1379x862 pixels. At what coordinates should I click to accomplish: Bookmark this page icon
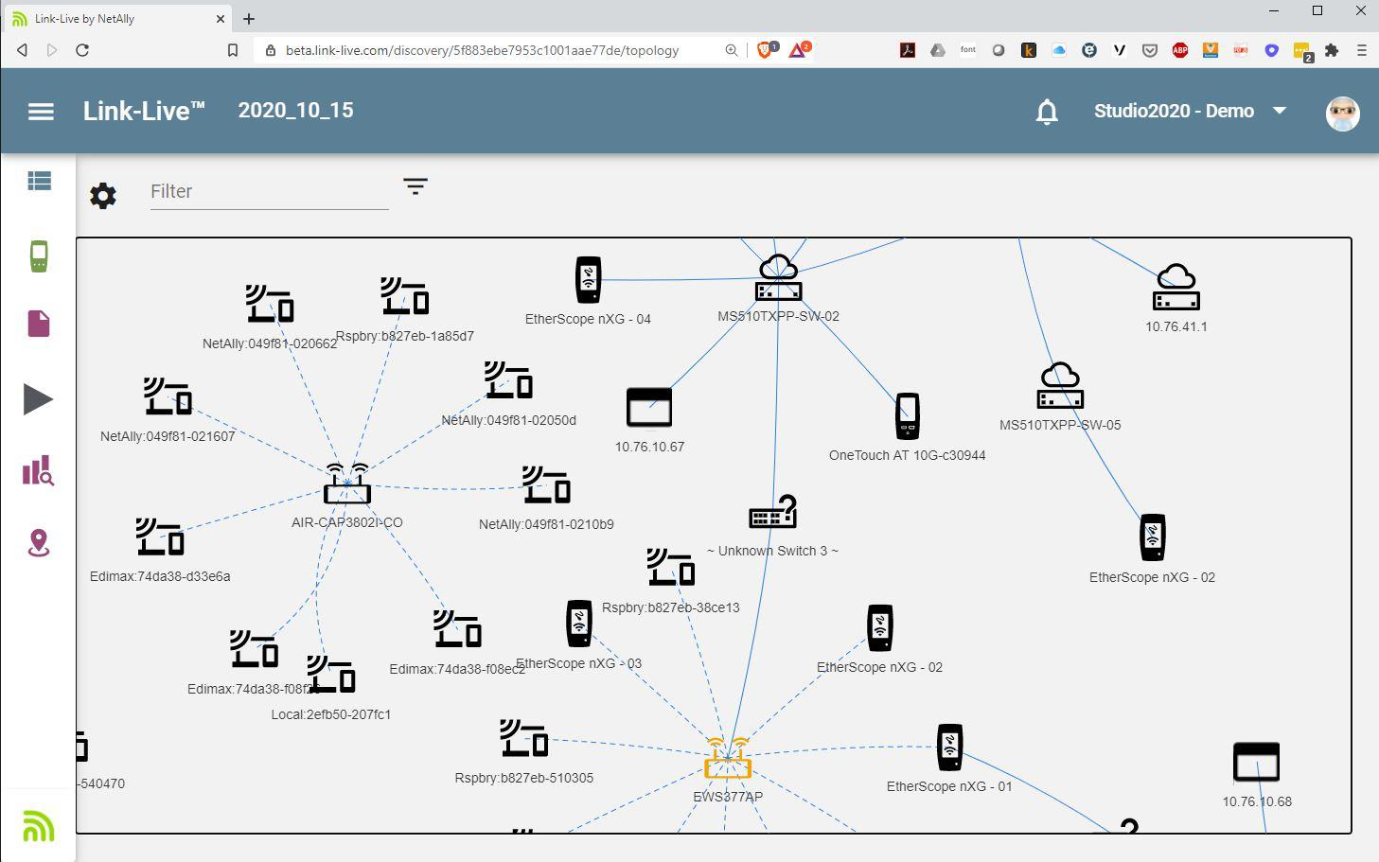click(x=233, y=50)
